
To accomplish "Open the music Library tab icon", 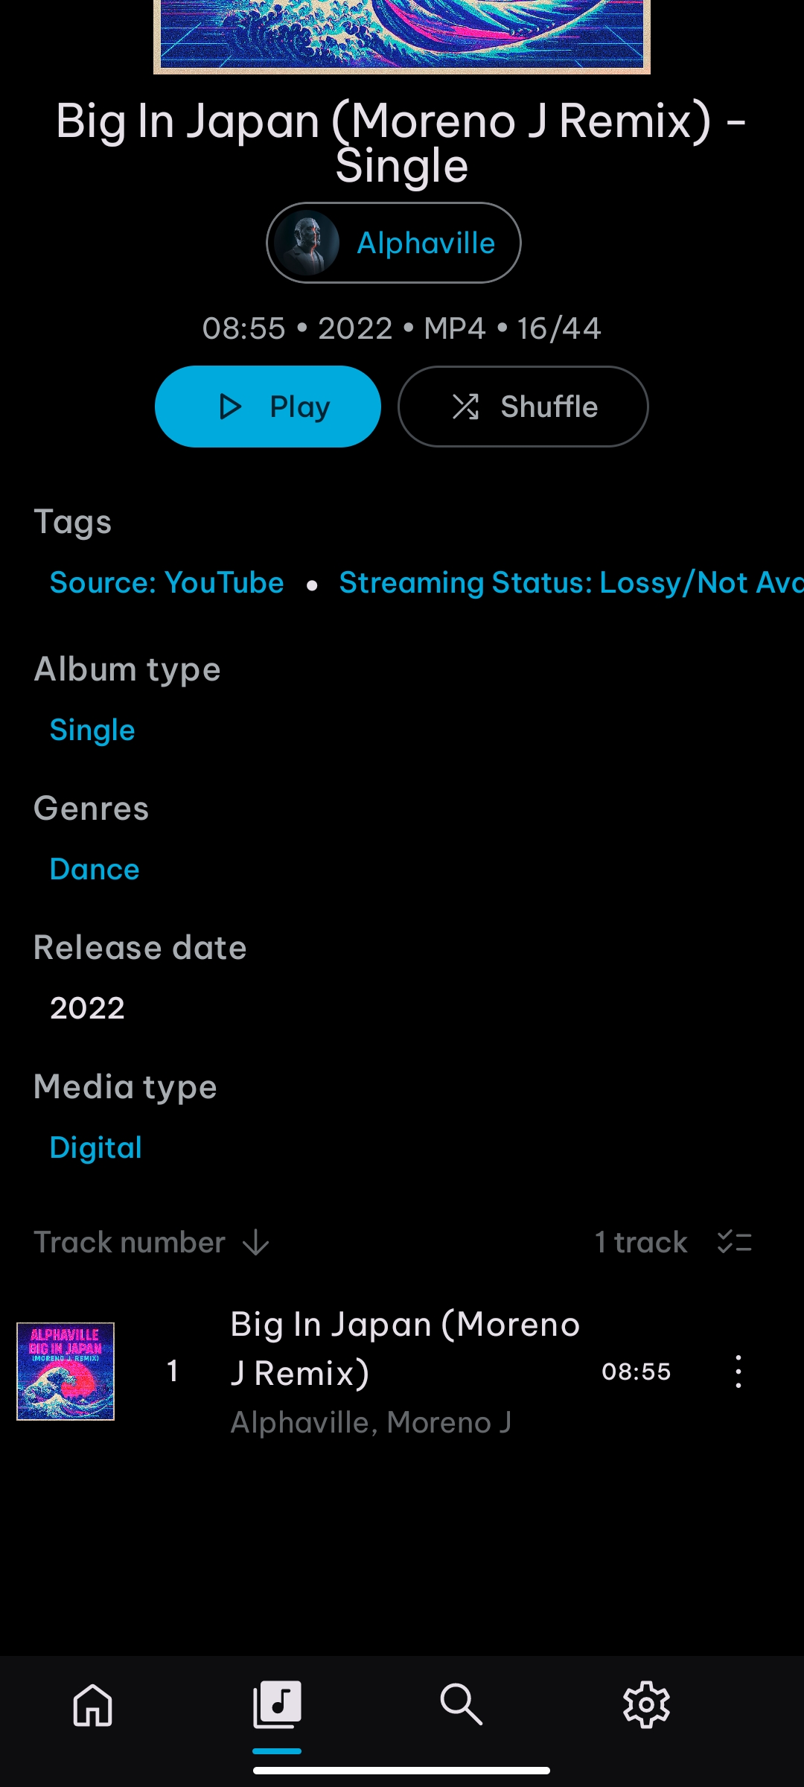I will pyautogui.click(x=277, y=1705).
